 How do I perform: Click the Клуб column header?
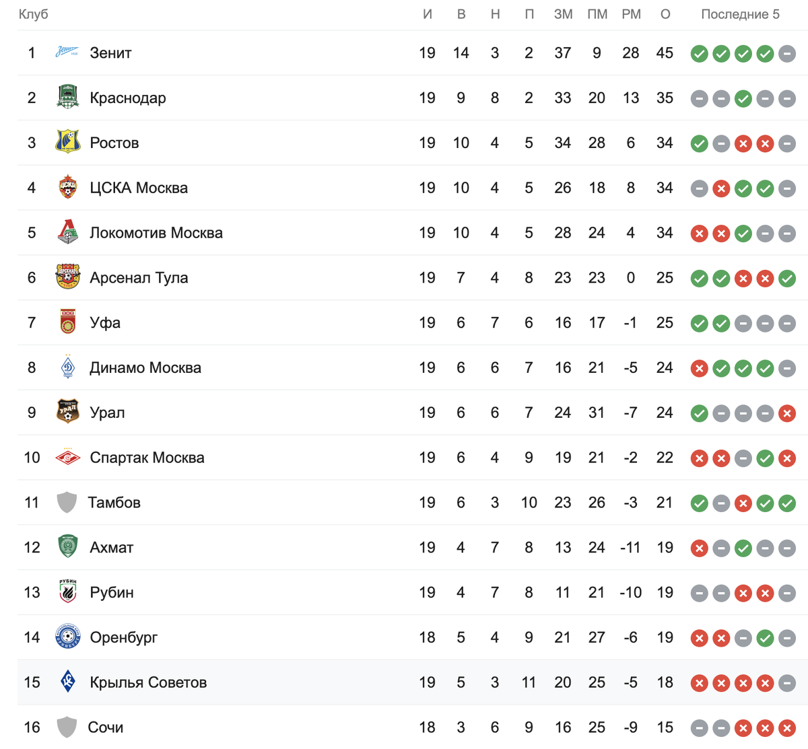pos(33,14)
